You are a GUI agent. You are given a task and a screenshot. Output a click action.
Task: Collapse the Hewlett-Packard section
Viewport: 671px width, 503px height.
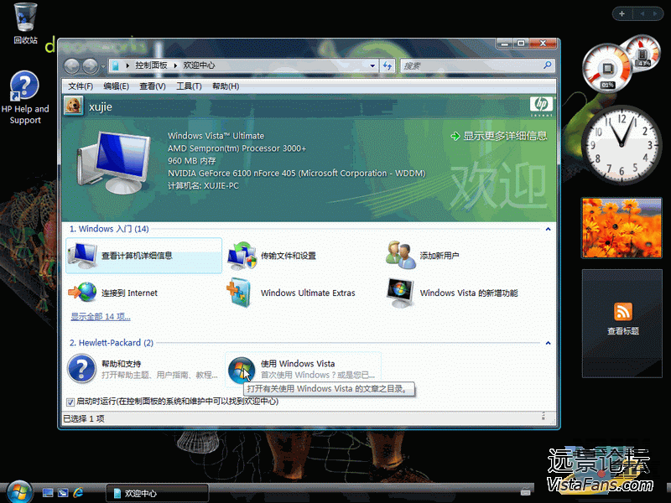point(549,343)
